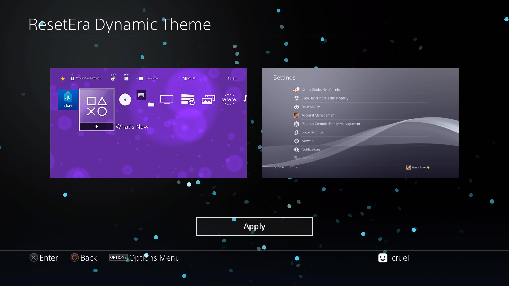The image size is (509, 286).
Task: Click the Notification Message info icon
Action: (x=72, y=78)
